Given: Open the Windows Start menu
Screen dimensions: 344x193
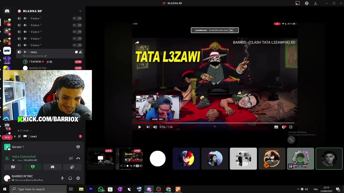Looking at the screenshot, I should click(x=5, y=189).
